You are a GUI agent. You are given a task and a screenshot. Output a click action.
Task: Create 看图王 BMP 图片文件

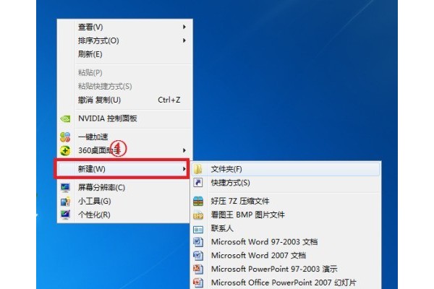point(286,215)
